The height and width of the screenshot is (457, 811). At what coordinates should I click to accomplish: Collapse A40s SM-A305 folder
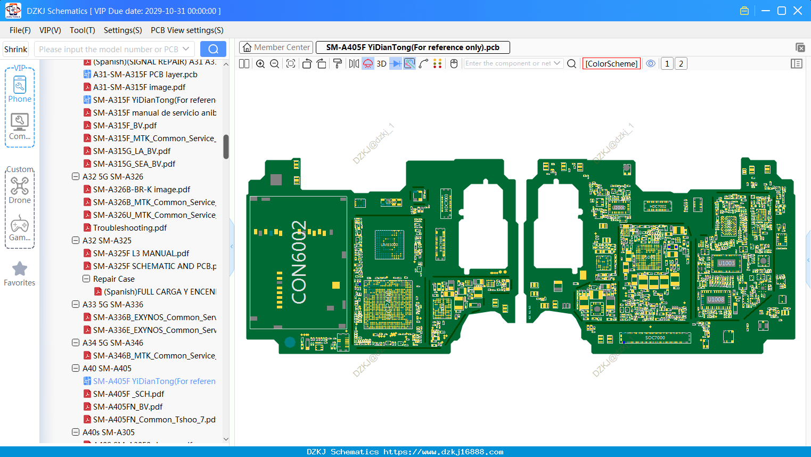[76, 432]
